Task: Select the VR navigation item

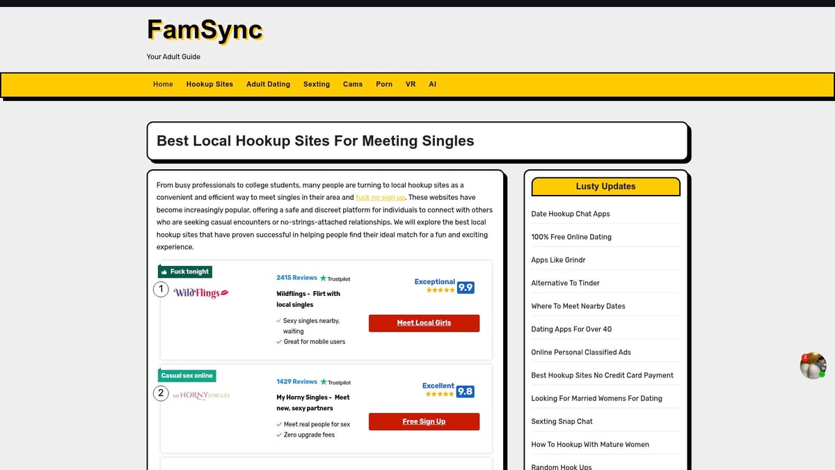Action: (x=411, y=84)
